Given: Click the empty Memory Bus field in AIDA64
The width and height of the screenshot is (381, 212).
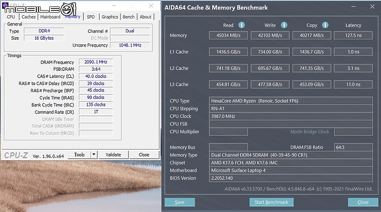Looking at the screenshot, I should (228, 147).
